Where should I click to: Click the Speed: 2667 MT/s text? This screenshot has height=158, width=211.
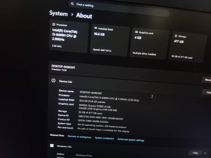pos(102,50)
